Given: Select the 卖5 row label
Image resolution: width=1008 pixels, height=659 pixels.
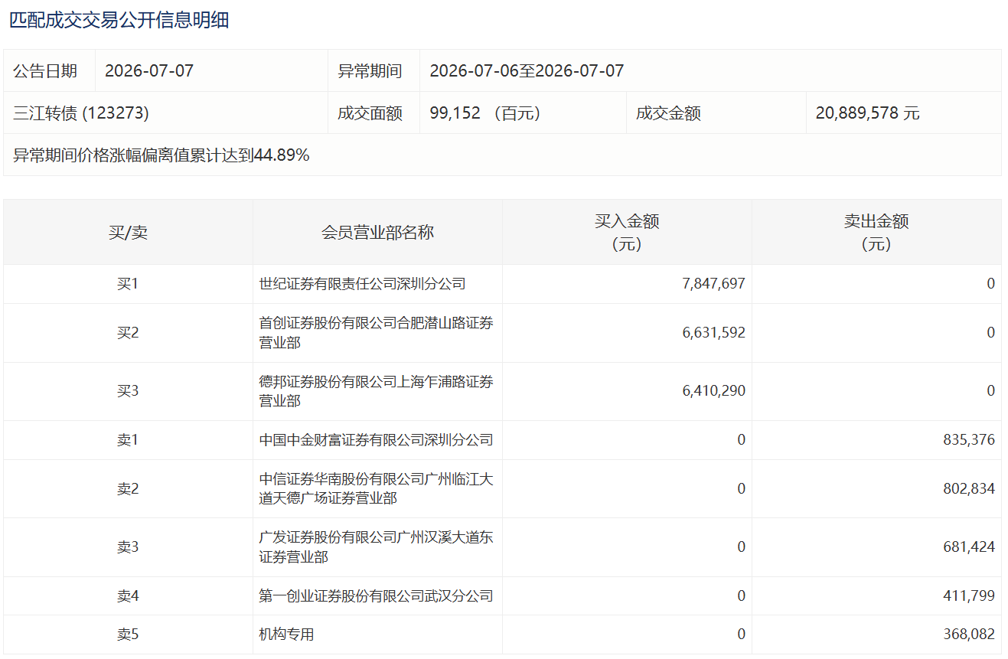Looking at the screenshot, I should tap(128, 635).
